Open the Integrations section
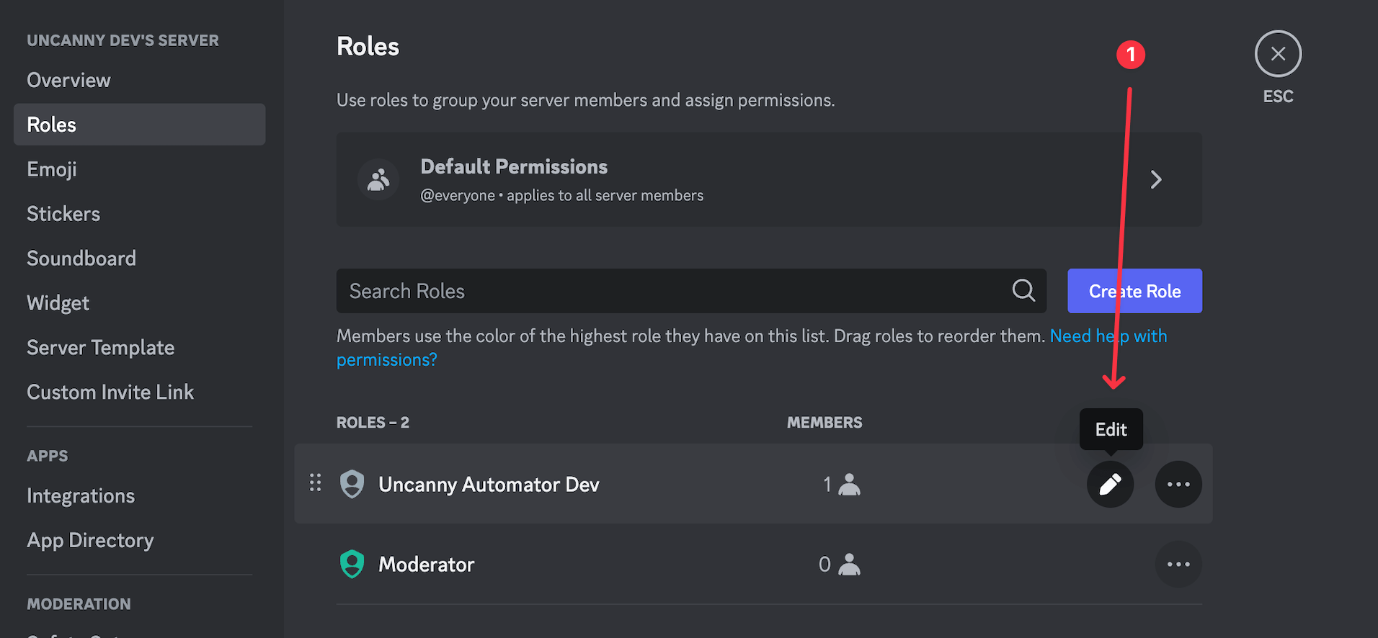This screenshot has width=1378, height=638. click(81, 495)
